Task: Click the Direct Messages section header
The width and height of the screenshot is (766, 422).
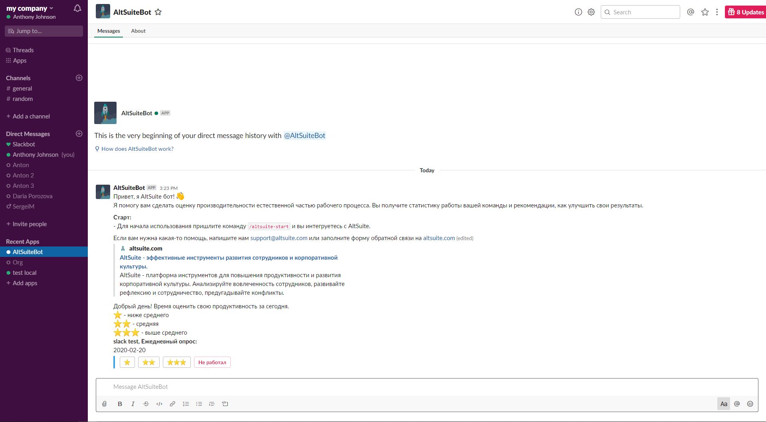Action: (x=28, y=134)
